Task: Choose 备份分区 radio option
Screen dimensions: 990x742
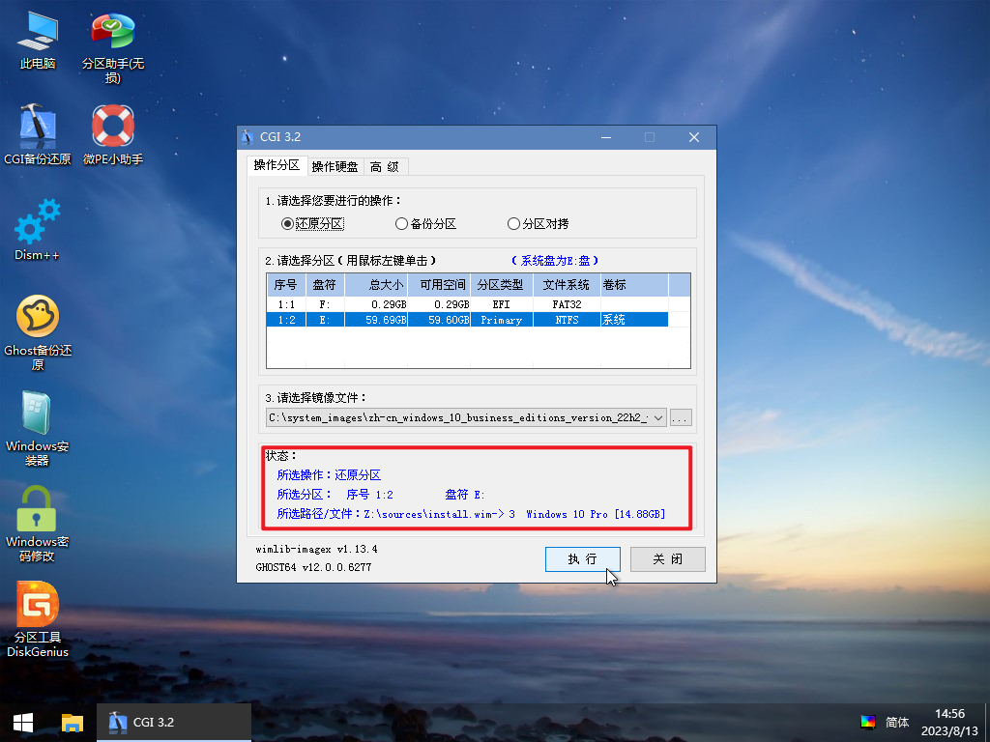Action: tap(401, 223)
